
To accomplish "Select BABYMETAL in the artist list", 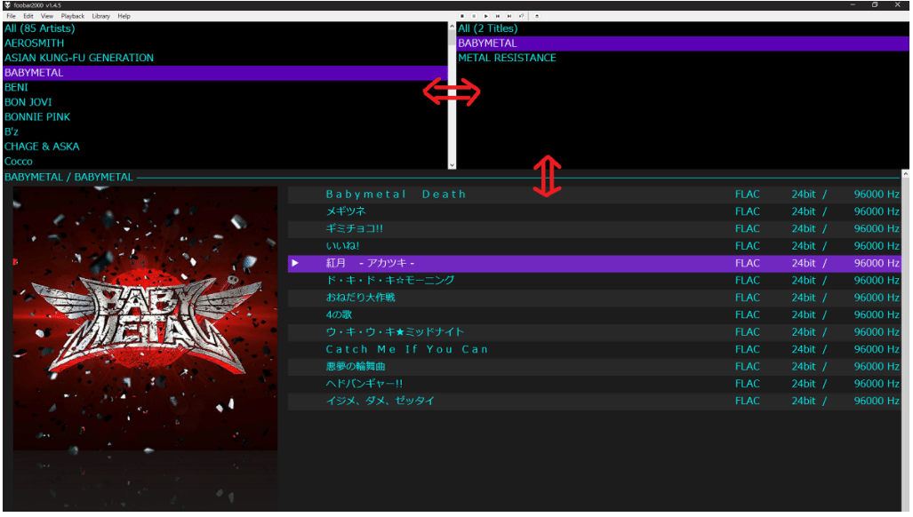I will click(225, 73).
